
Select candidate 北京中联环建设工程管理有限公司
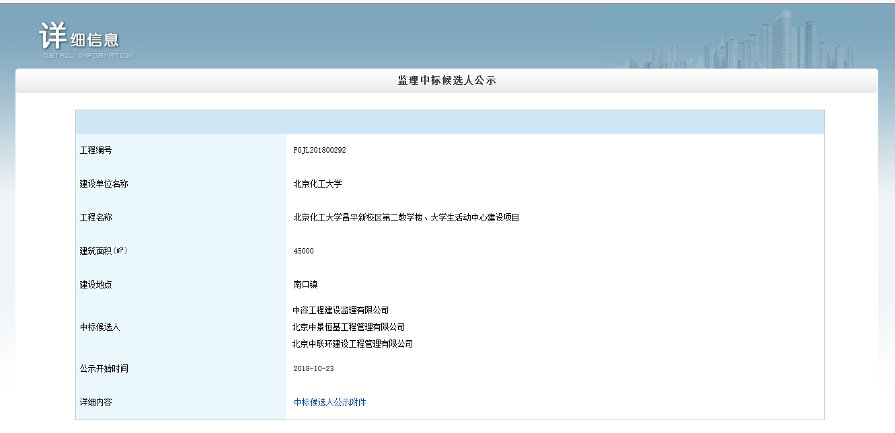pos(352,344)
